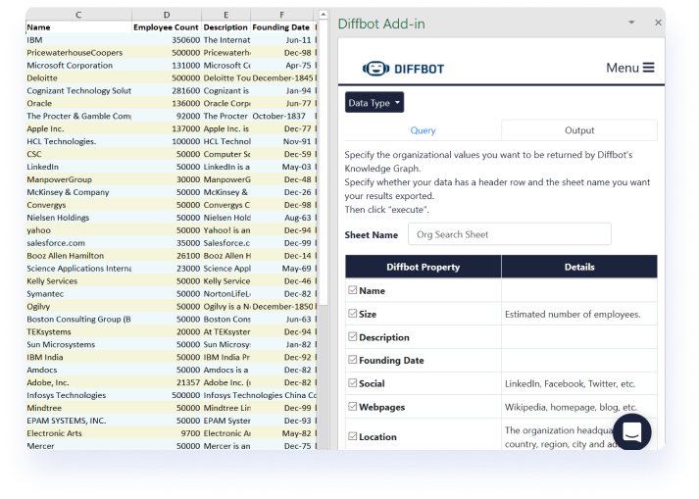Select the 'Name' header cell
Viewport: 699px width, 499px height.
78,27
